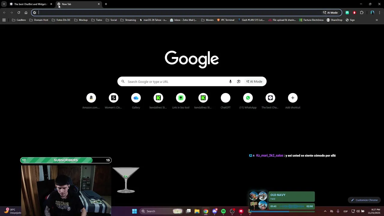This screenshot has height=216, width=384.
Task: Show hidden system tray icons
Action: coord(325,211)
